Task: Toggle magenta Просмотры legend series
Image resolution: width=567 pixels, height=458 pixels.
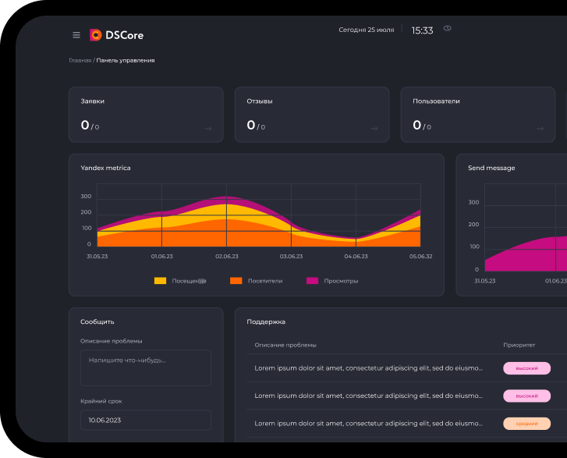Action: point(312,281)
